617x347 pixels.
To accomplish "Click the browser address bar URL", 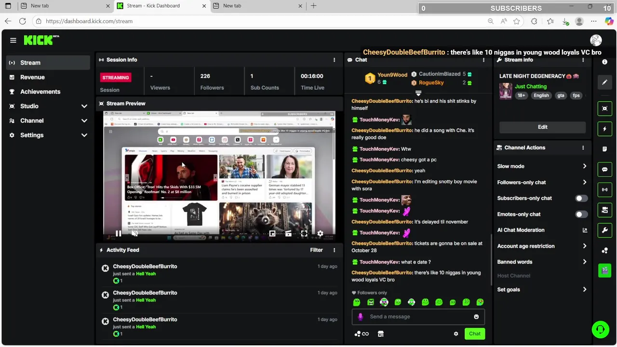I will [x=89, y=21].
